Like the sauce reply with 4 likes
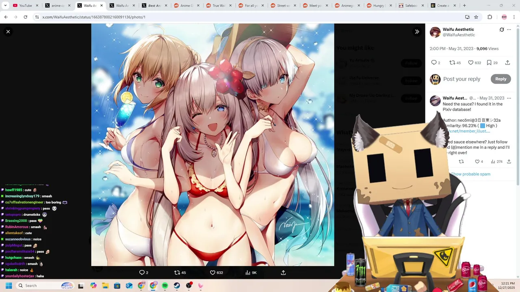The height and width of the screenshot is (292, 520). point(477,161)
